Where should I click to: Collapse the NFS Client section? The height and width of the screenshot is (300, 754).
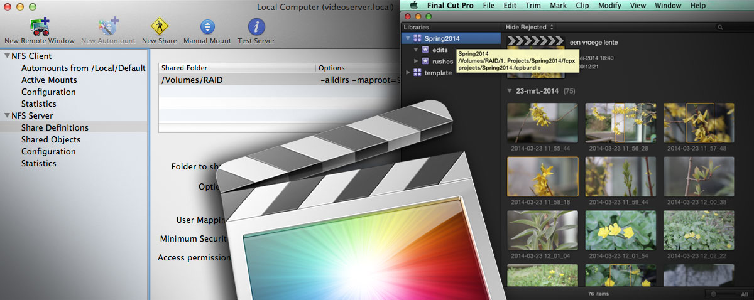[6, 56]
